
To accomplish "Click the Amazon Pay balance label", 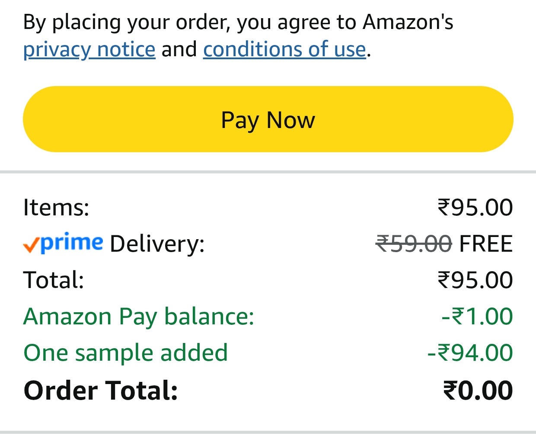I will [139, 316].
